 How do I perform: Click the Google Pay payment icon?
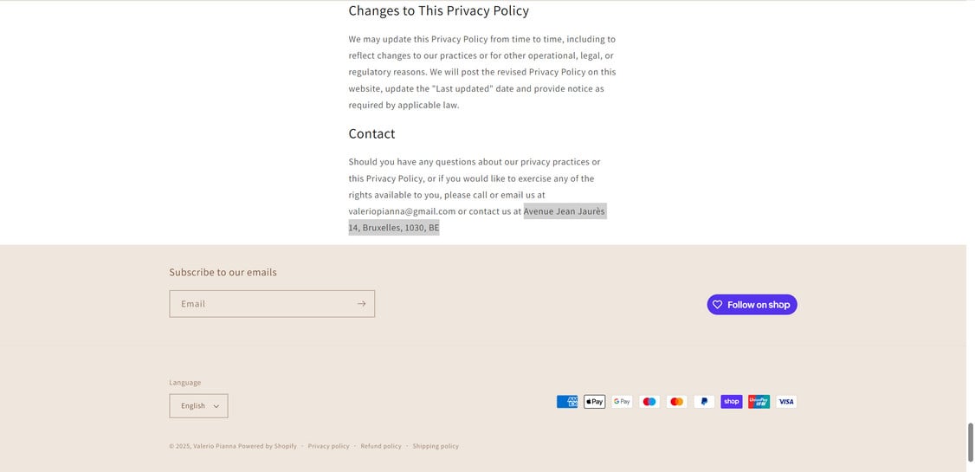pos(622,402)
